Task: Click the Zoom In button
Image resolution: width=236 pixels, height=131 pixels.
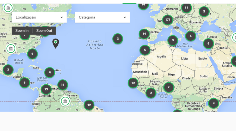Action: pyautogui.click(x=22, y=31)
